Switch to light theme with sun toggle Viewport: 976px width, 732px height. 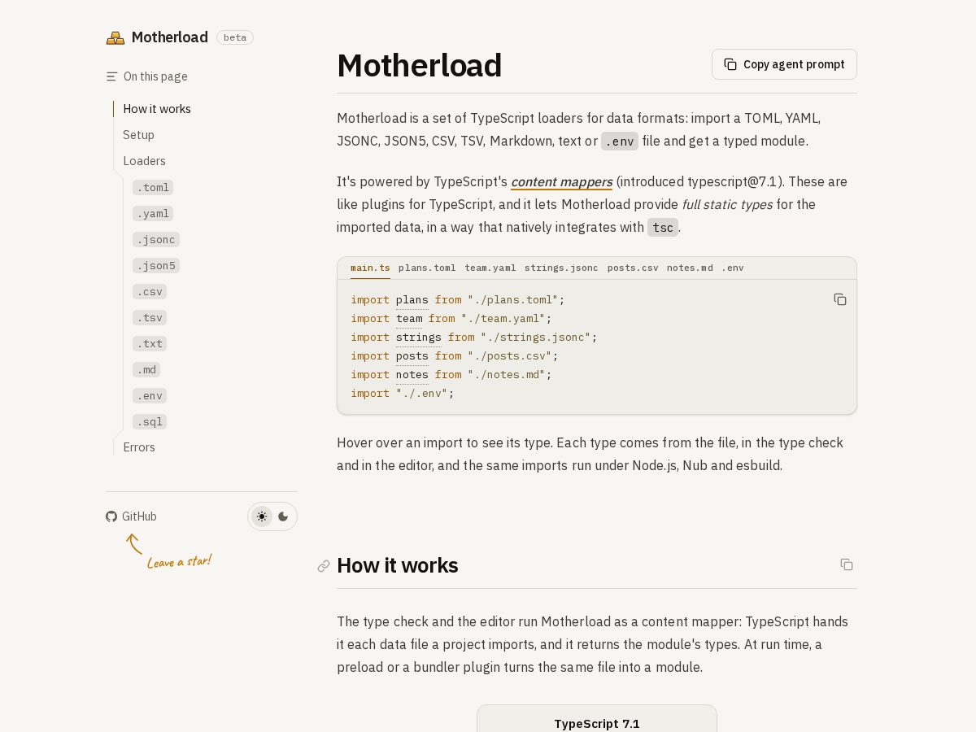pyautogui.click(x=262, y=516)
